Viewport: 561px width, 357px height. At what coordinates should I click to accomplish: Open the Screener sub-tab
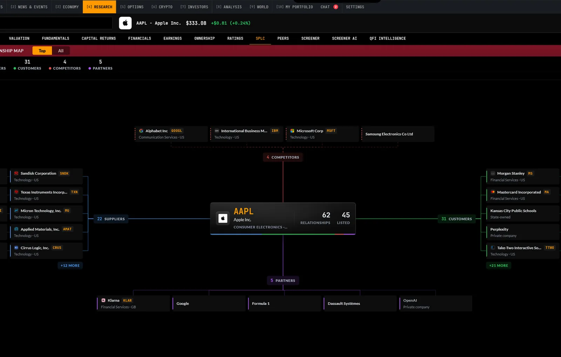point(310,39)
